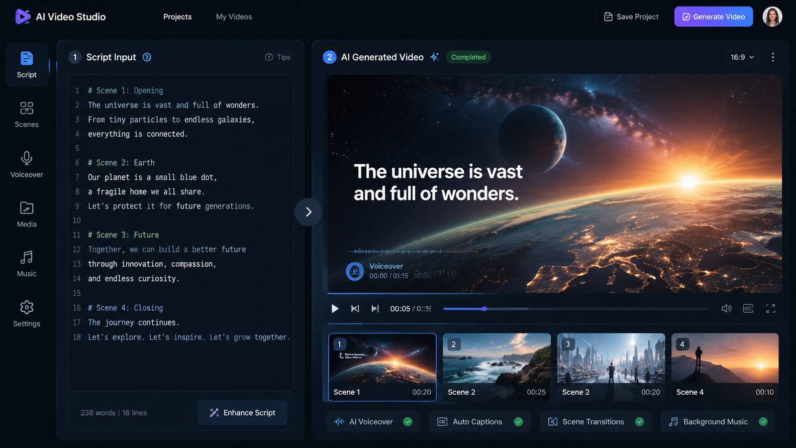Click the Generate Video button
The image size is (796, 448).
(x=713, y=16)
